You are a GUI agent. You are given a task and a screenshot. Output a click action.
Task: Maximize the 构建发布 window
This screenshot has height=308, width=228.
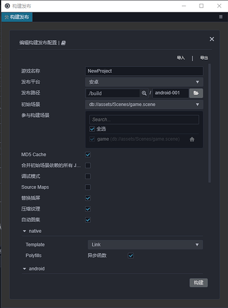[x=202, y=6]
